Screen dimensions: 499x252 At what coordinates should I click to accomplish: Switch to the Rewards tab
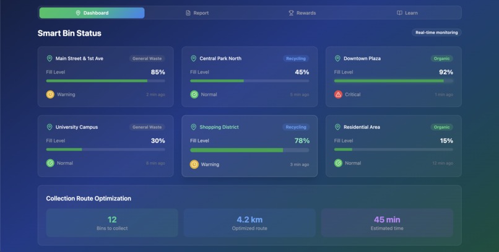[x=302, y=13]
